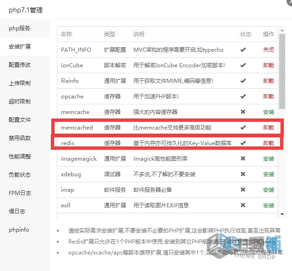
Task: Install the memcache extension
Action: click(x=268, y=112)
